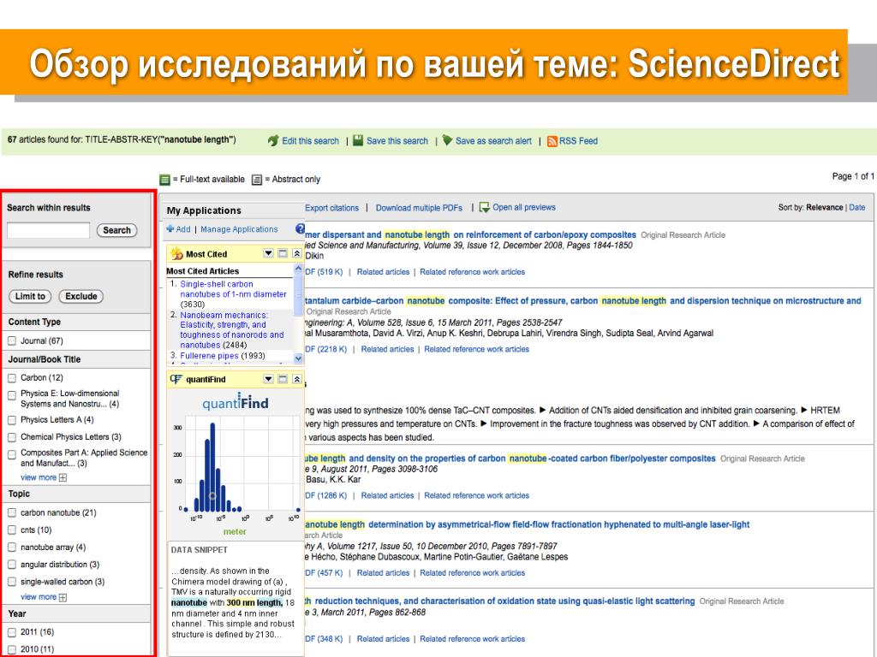Open Single-shell carbon nanotubes cited article
Viewport: 877px width, 657px height.
(x=233, y=289)
